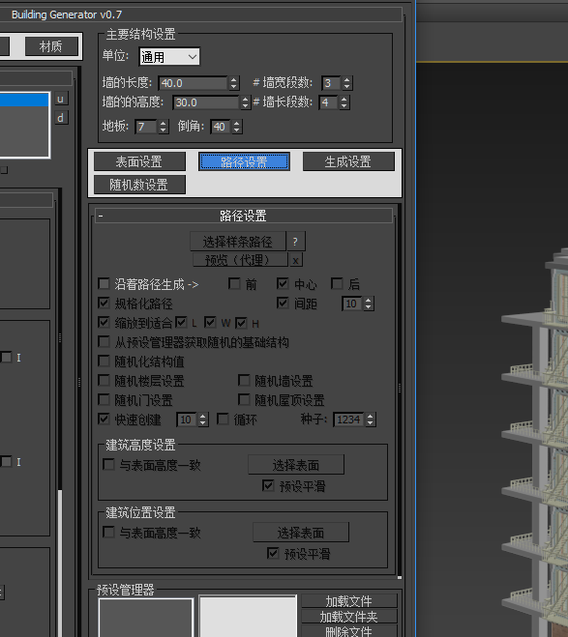Toggle the 后 checkbox

click(x=337, y=283)
